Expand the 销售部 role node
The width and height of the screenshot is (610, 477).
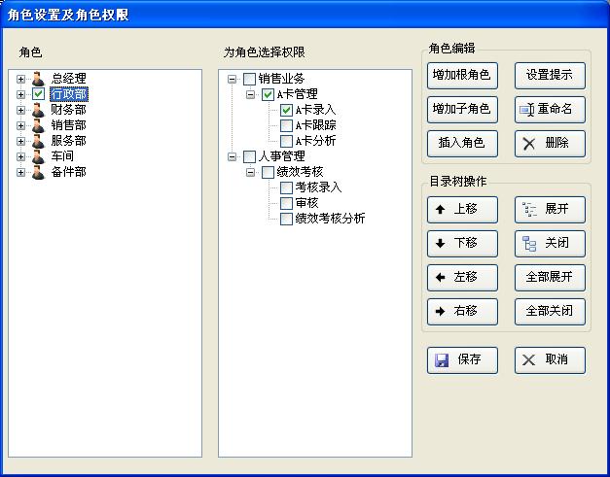pyautogui.click(x=20, y=126)
